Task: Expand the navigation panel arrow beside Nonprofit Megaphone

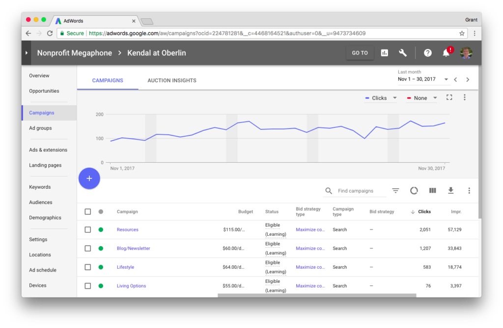Action: tap(27, 53)
